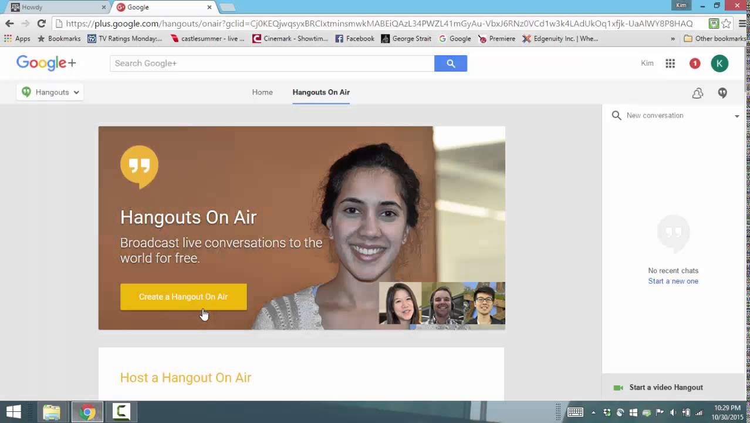
Task: Open the castlesummer - live bookmark
Action: click(207, 39)
